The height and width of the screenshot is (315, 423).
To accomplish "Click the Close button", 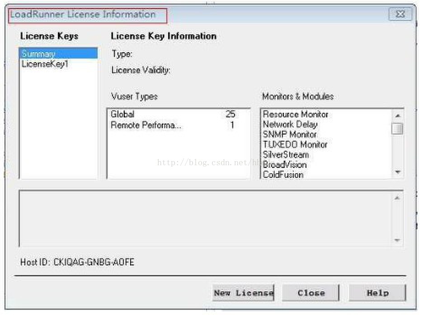I will click(x=310, y=293).
